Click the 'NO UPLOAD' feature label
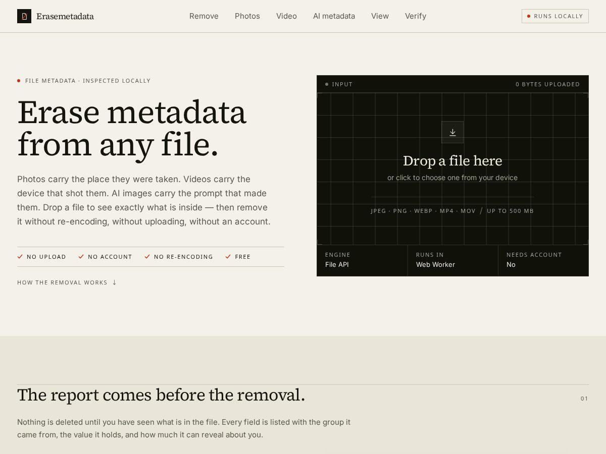Screen dimensions: 606x454 coord(46,257)
